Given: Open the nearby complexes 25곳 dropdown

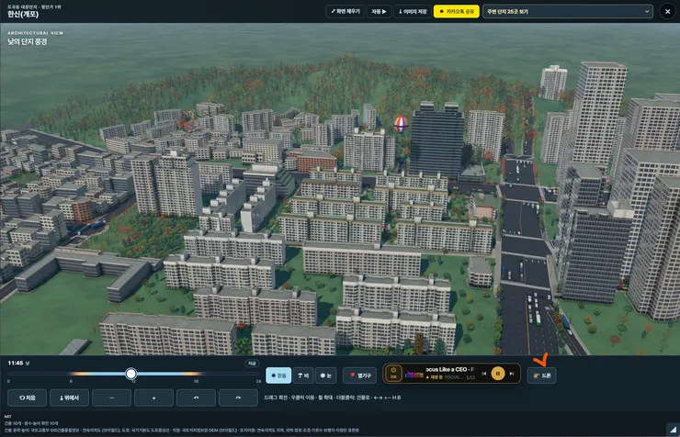Looking at the screenshot, I should tap(568, 12).
